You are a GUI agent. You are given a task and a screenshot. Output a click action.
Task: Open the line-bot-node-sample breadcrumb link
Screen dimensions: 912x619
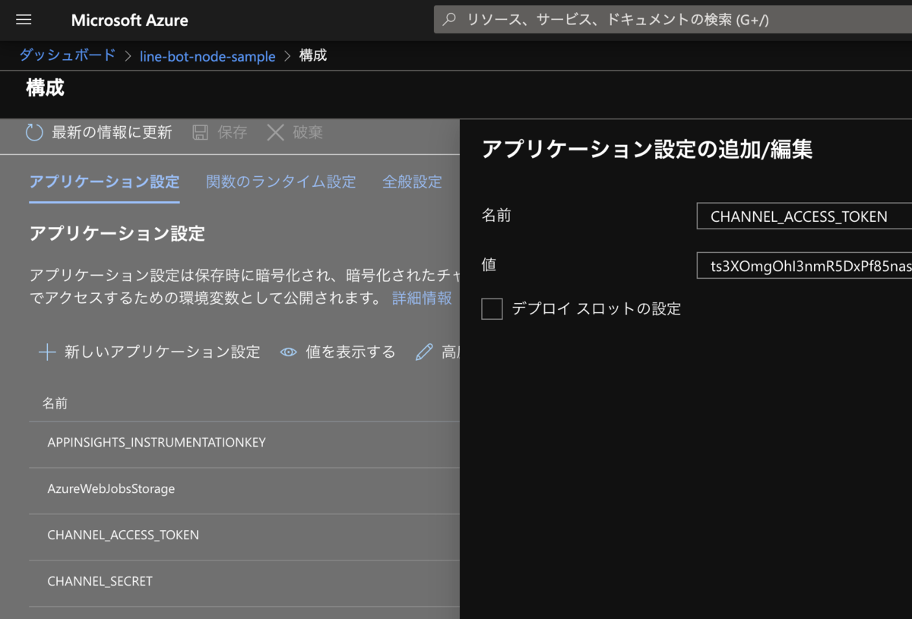tap(207, 56)
